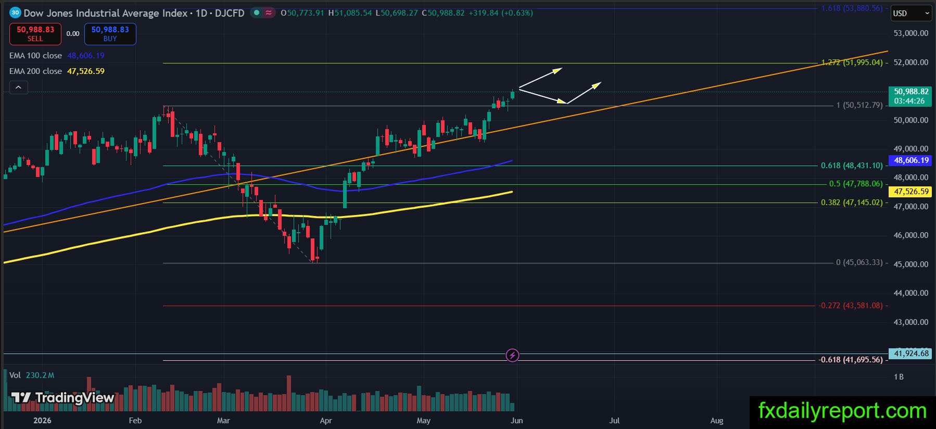
Task: Select the EMA 200 close indicator legend
Action: pyautogui.click(x=35, y=71)
